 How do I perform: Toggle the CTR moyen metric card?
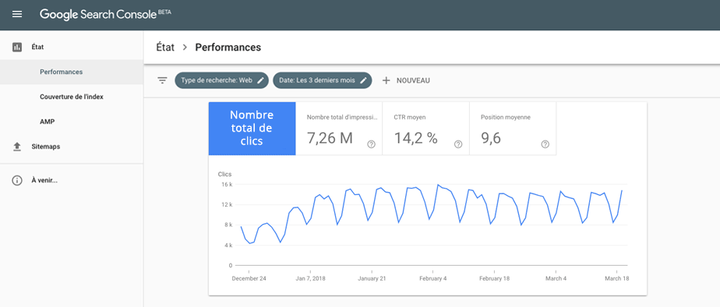click(x=425, y=128)
